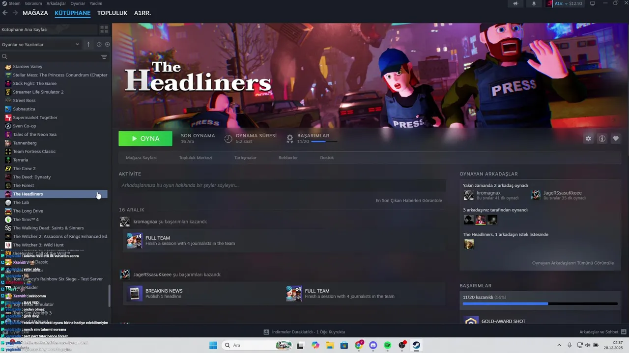This screenshot has height=353, width=629.
Task: Open Mağaza Sayfası tab
Action: 141,158
